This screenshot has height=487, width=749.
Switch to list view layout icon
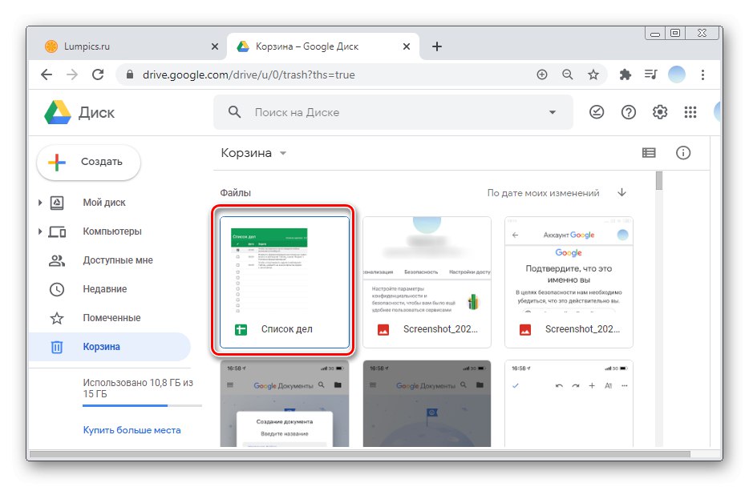(649, 153)
